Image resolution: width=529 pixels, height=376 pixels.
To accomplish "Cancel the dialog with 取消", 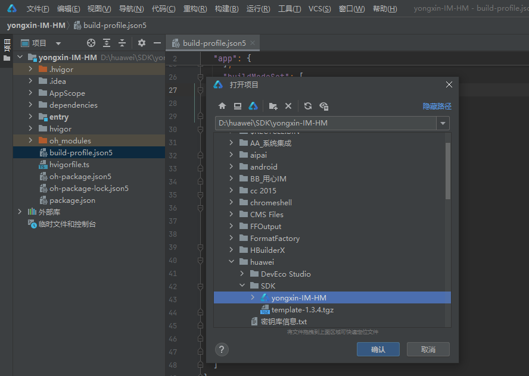I will point(428,349).
